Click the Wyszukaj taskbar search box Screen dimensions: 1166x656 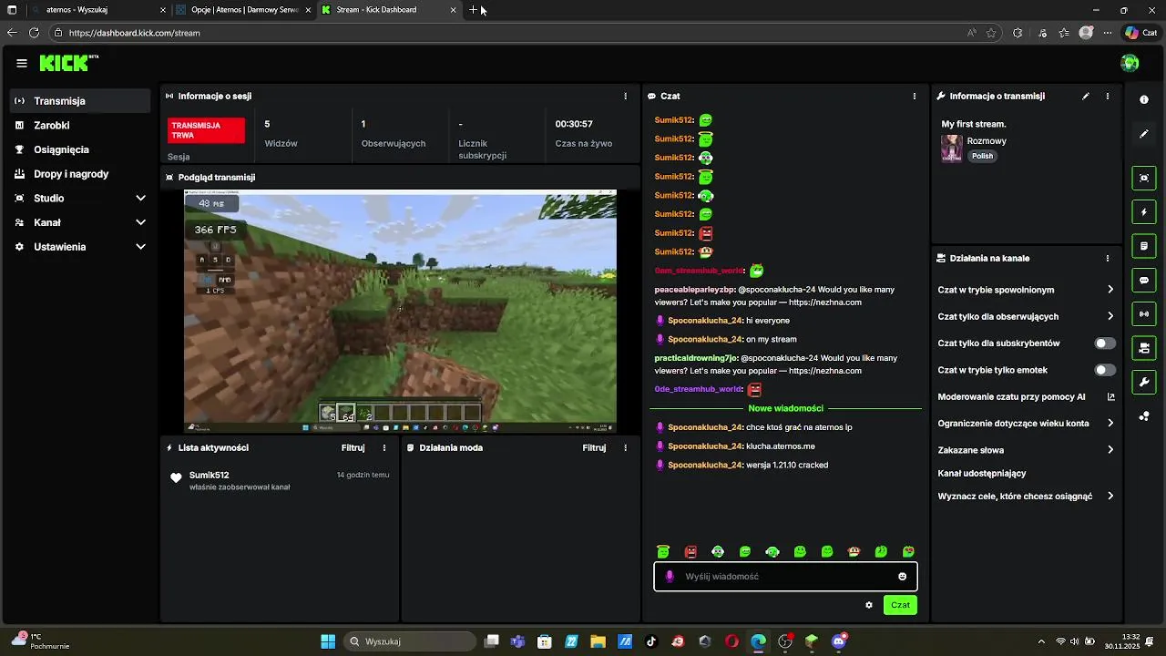pyautogui.click(x=409, y=641)
